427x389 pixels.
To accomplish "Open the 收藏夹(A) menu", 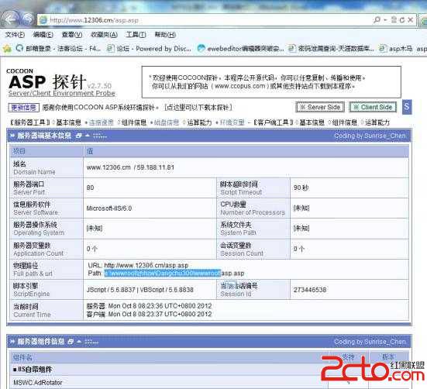I will coord(104,35).
